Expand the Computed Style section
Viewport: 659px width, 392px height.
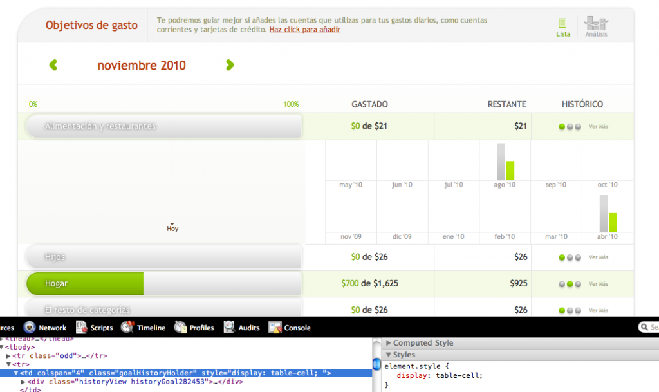click(x=389, y=343)
